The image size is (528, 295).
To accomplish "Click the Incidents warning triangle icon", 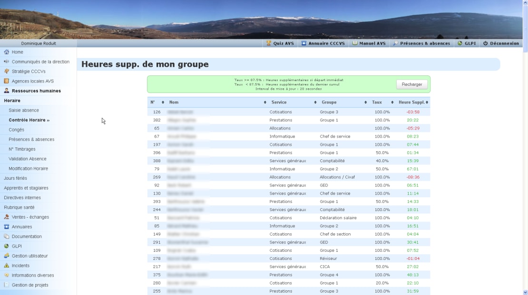I will (x=6, y=266).
